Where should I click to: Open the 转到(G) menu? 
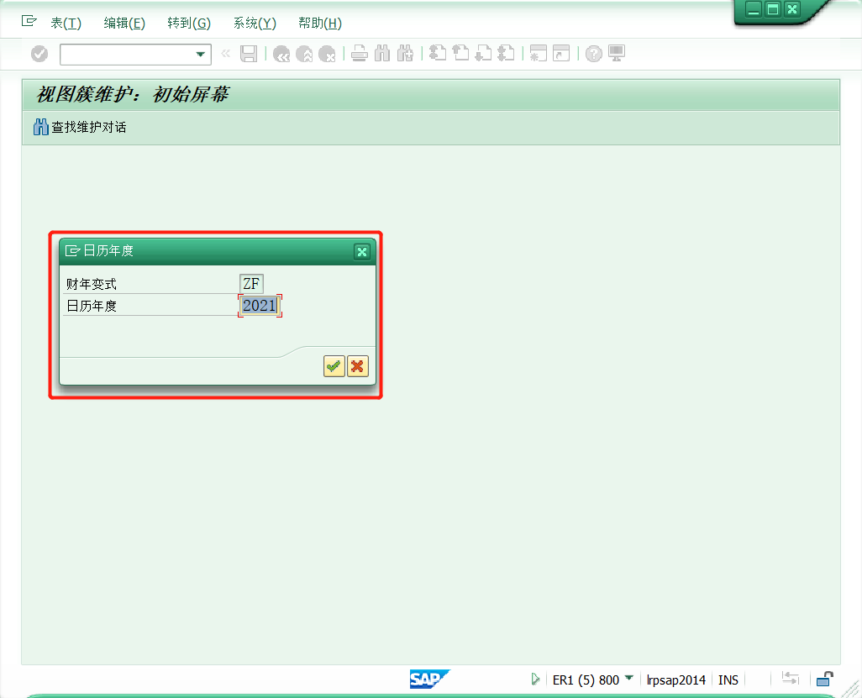click(188, 23)
